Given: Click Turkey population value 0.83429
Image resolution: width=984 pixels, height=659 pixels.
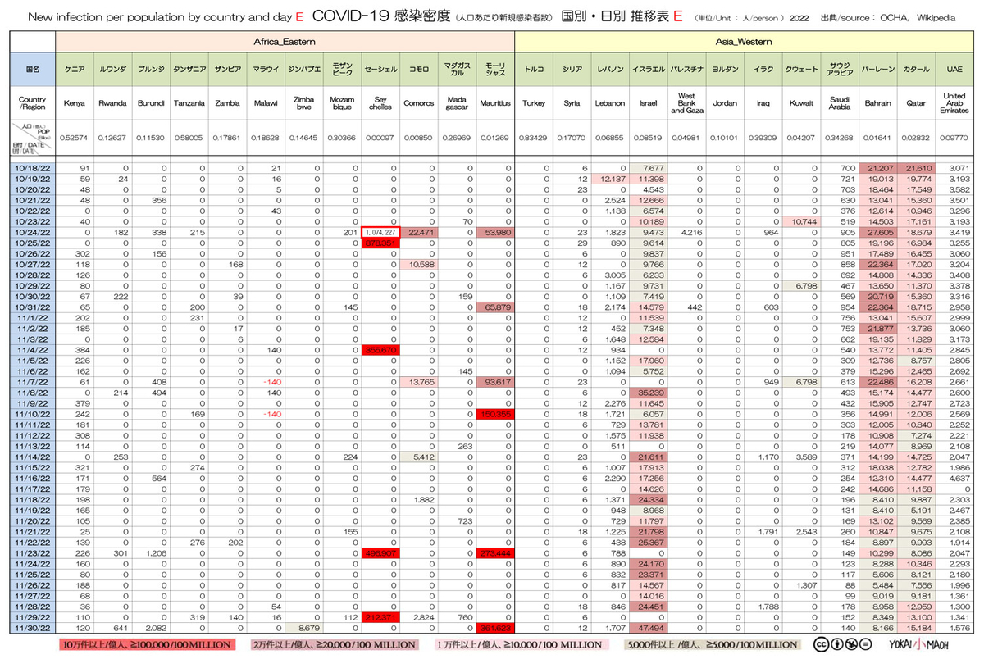Looking at the screenshot, I should click(x=534, y=138).
